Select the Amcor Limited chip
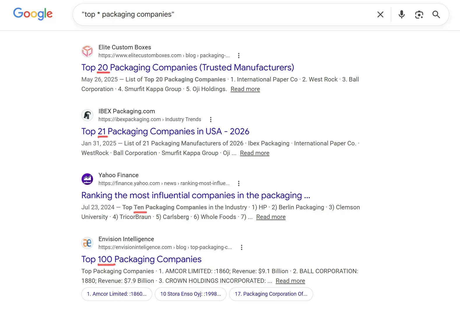 (x=116, y=294)
